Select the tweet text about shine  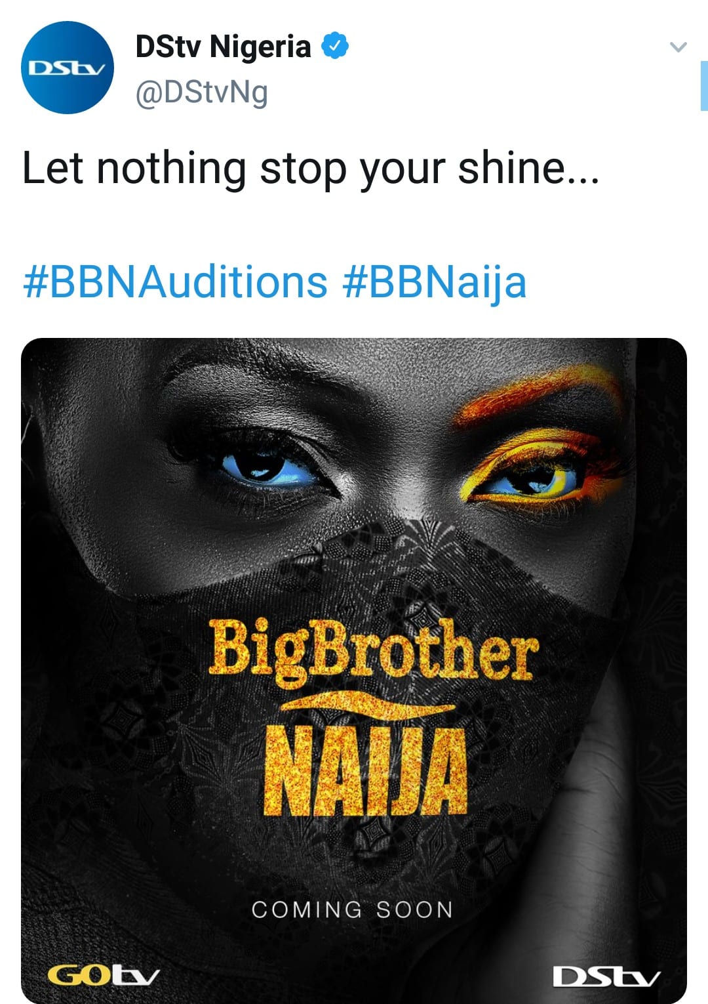pos(310,168)
